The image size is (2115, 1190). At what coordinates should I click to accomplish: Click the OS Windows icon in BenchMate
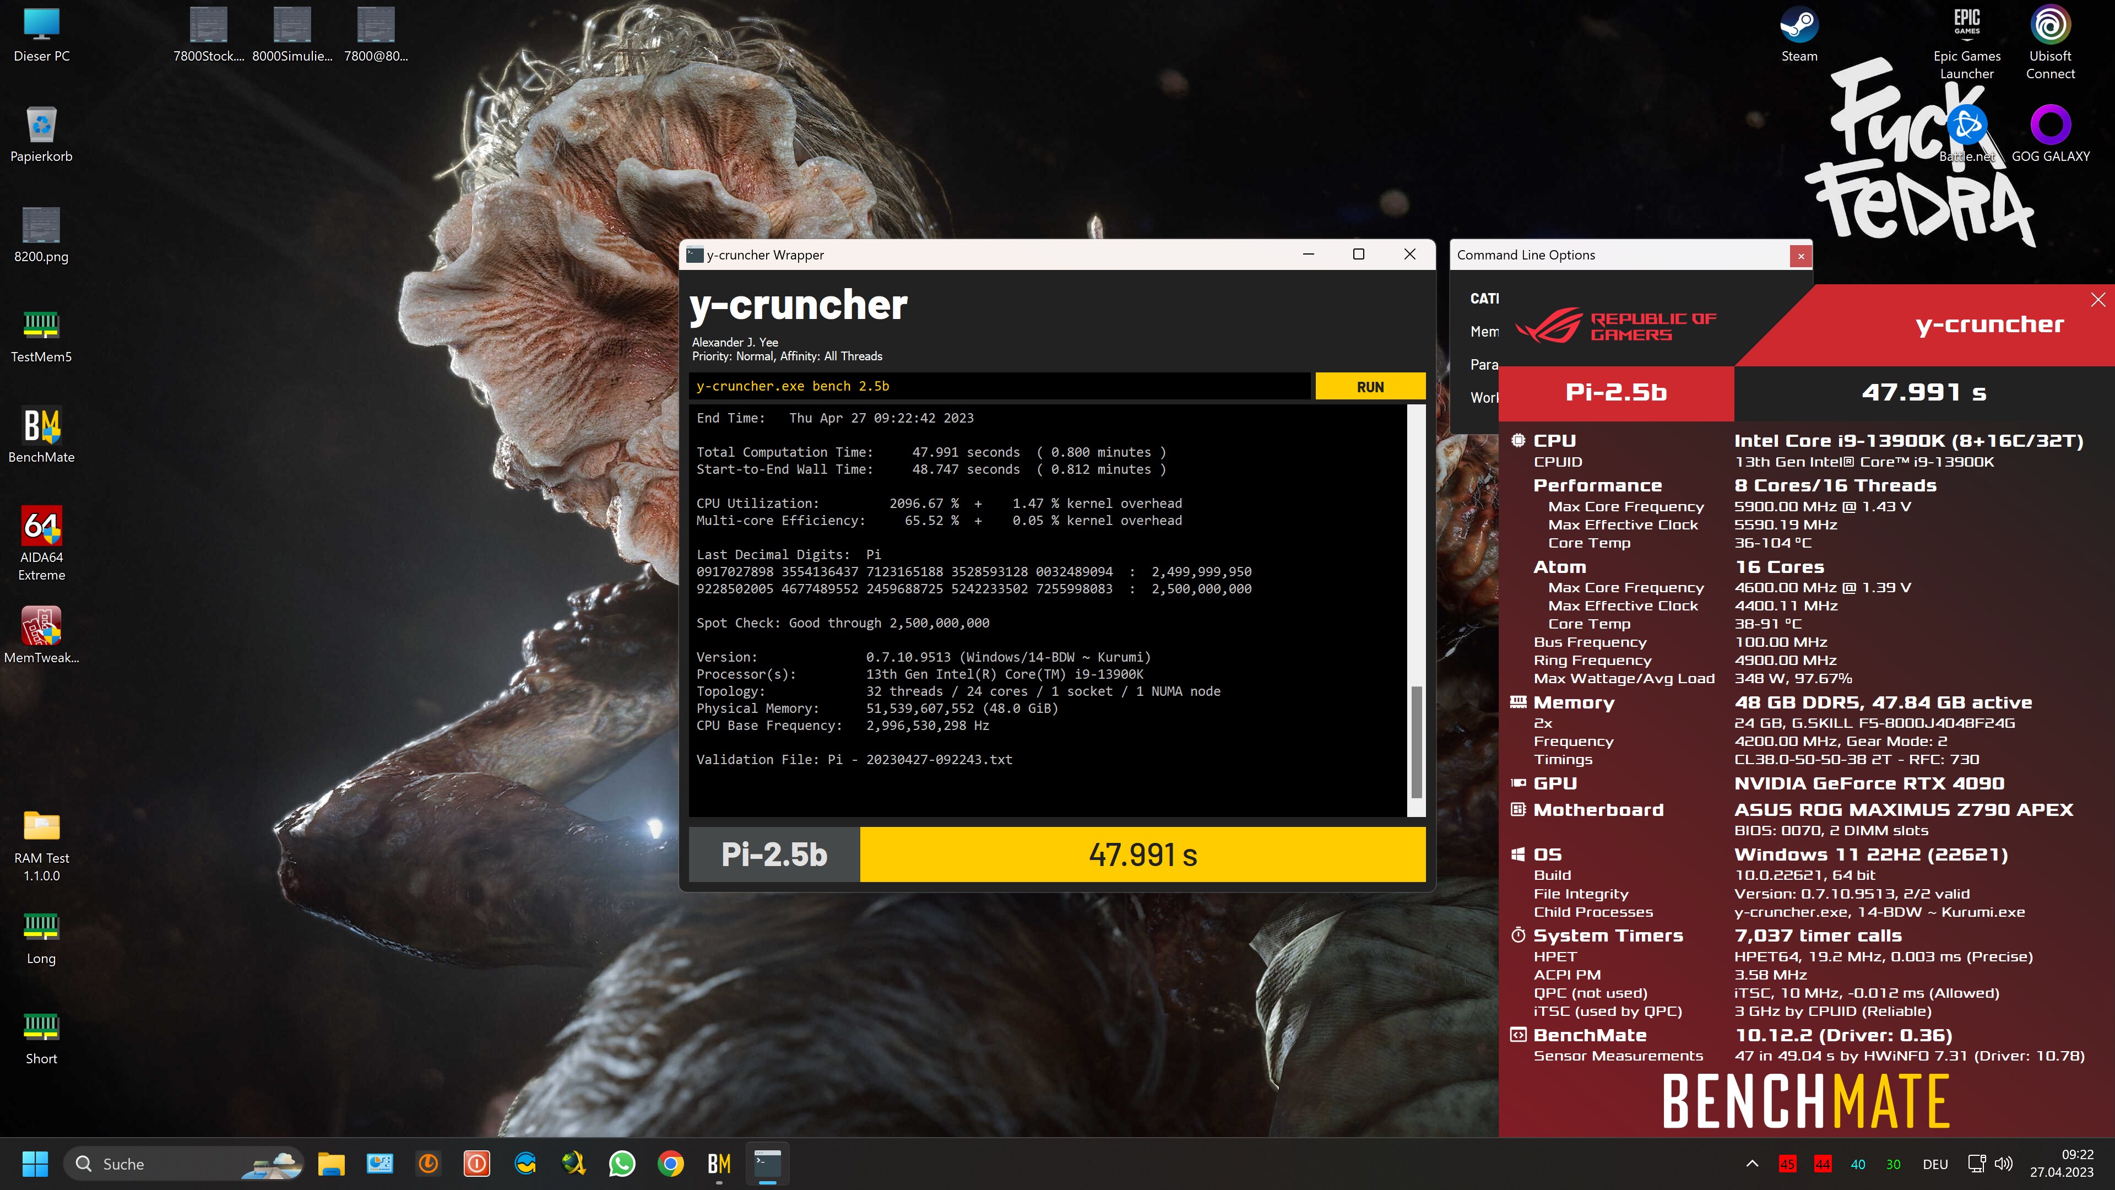pyautogui.click(x=1518, y=855)
